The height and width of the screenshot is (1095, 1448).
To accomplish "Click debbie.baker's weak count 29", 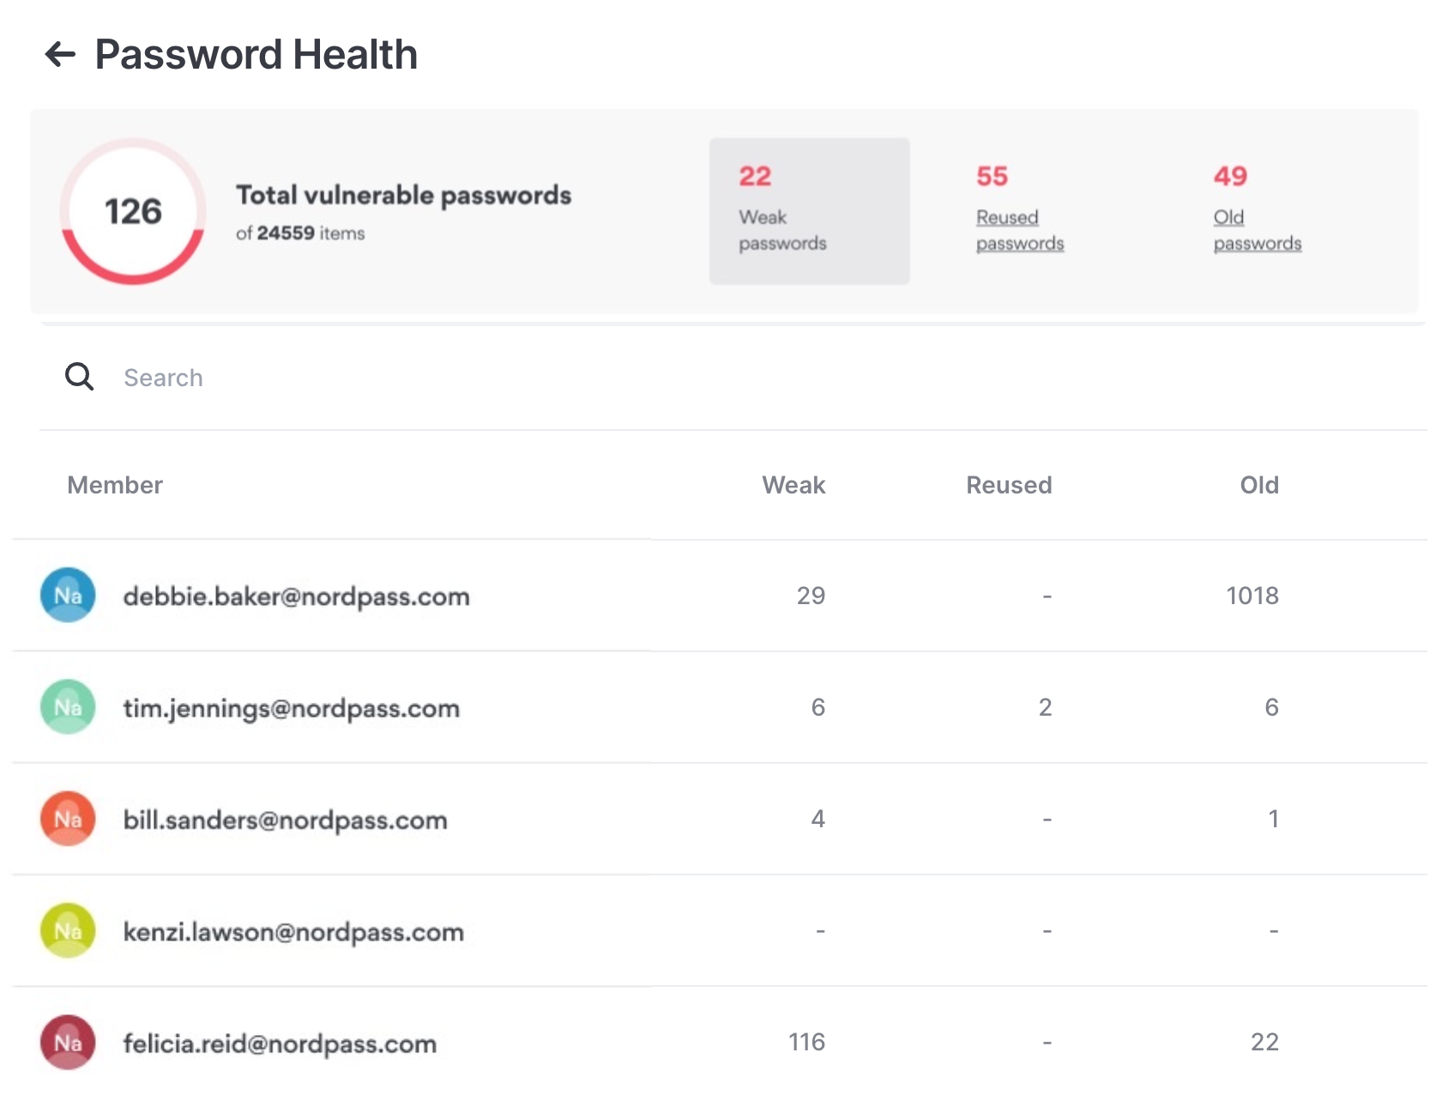I will click(x=811, y=596).
